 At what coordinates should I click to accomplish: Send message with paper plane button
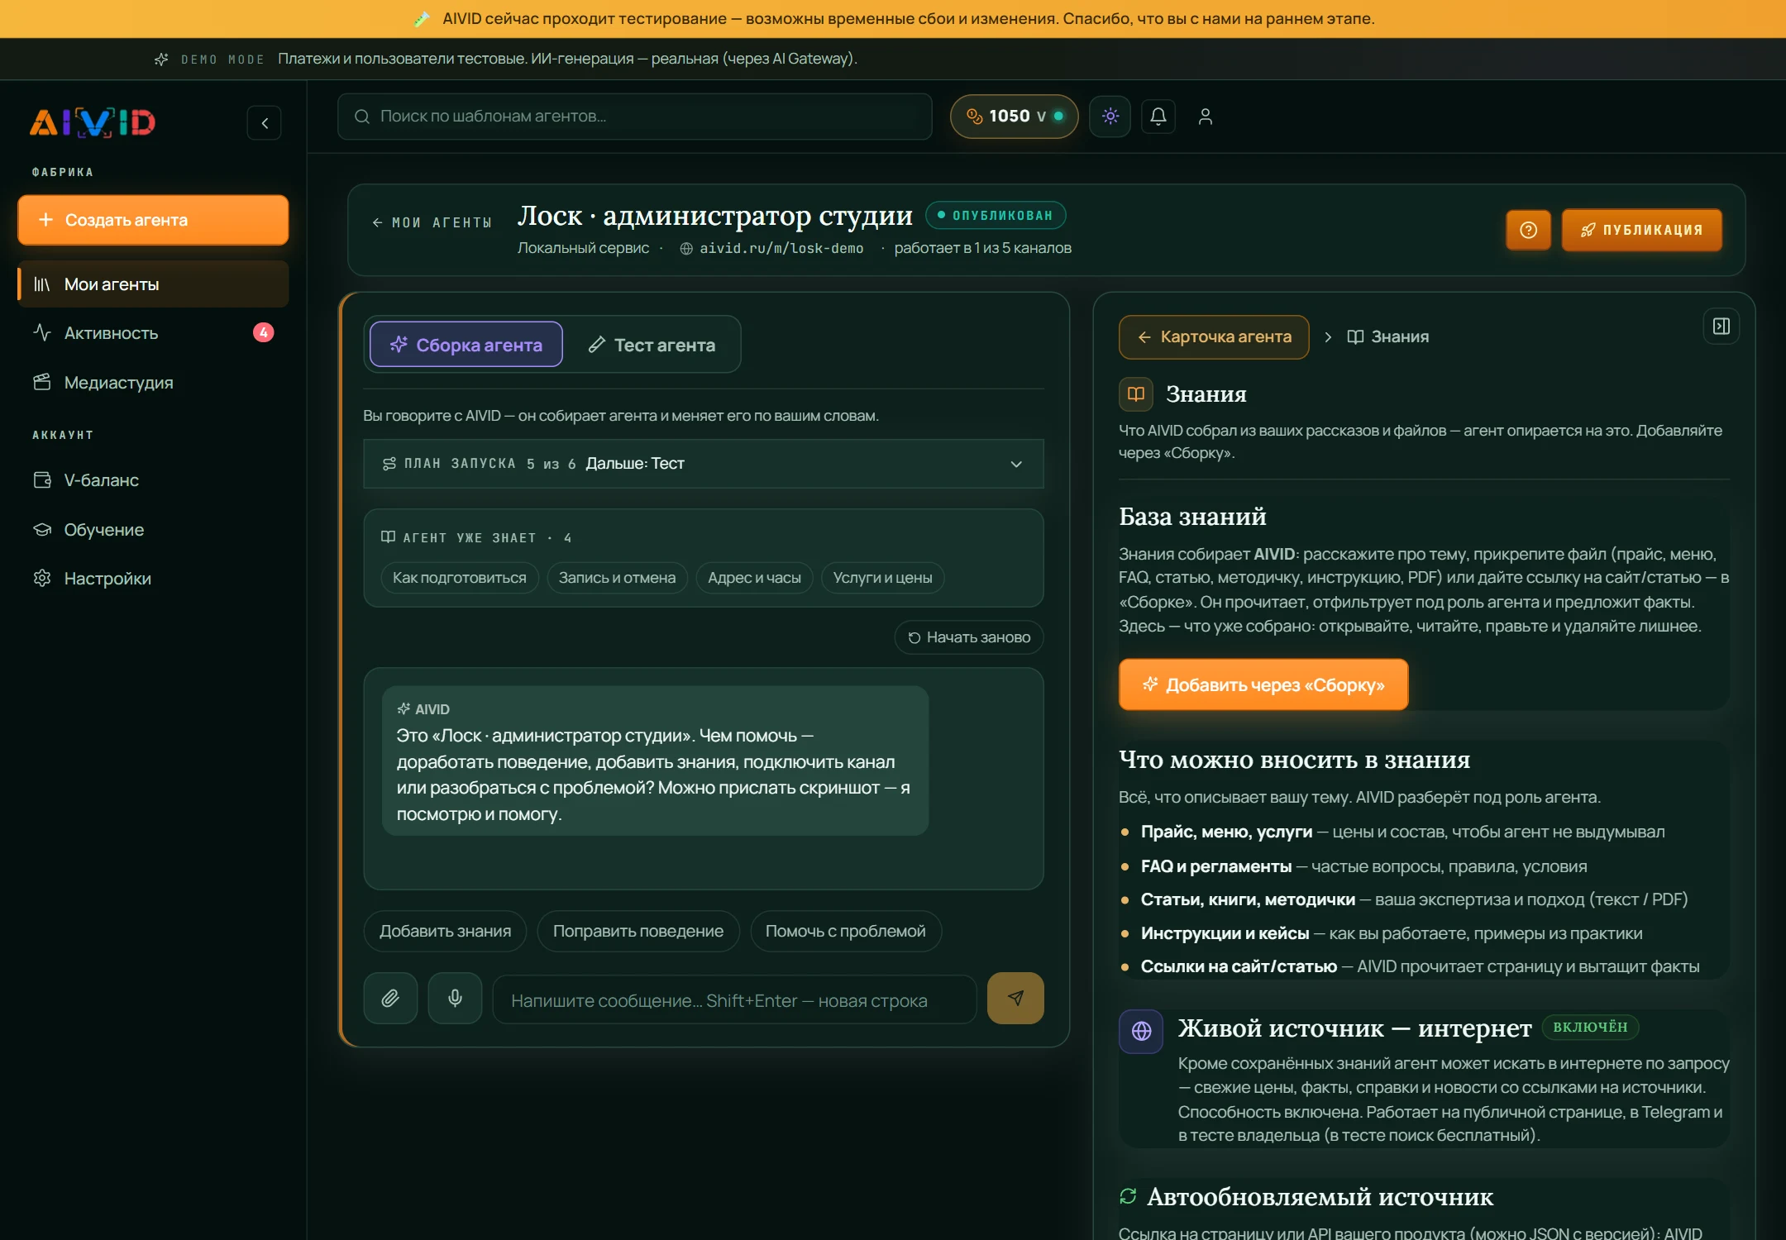coord(1015,999)
